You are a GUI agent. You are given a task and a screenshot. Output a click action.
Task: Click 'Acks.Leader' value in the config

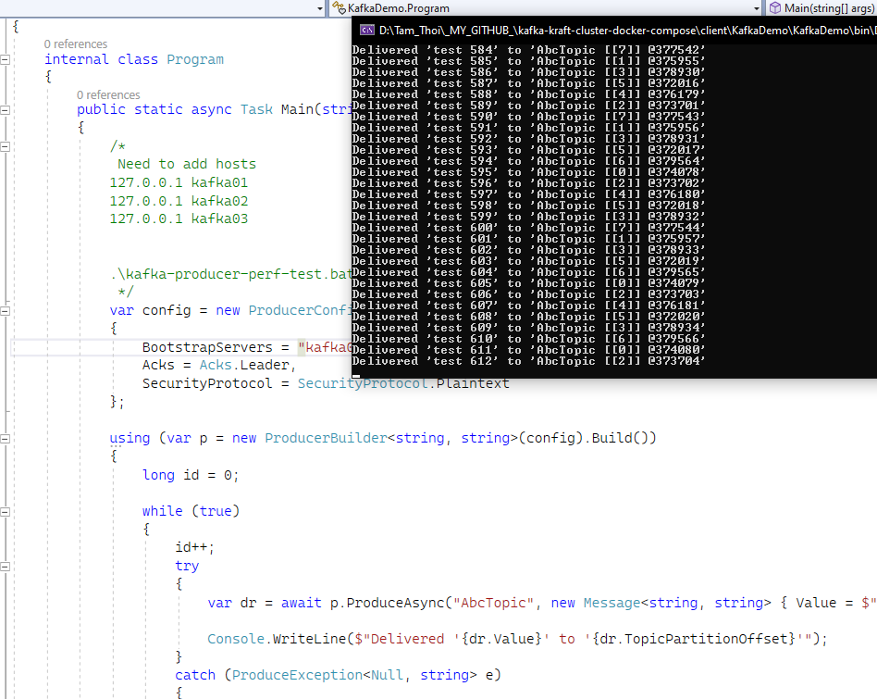tap(244, 365)
